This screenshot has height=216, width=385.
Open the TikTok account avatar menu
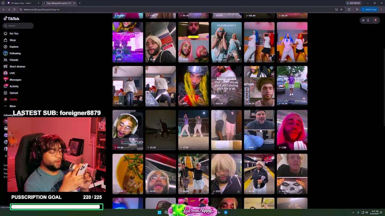click(375, 20)
